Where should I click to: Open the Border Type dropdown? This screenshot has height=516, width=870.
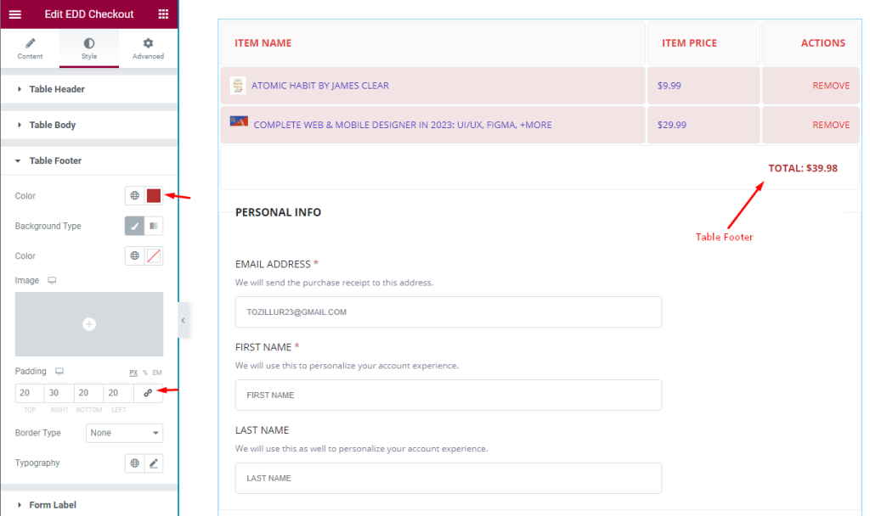tap(124, 433)
